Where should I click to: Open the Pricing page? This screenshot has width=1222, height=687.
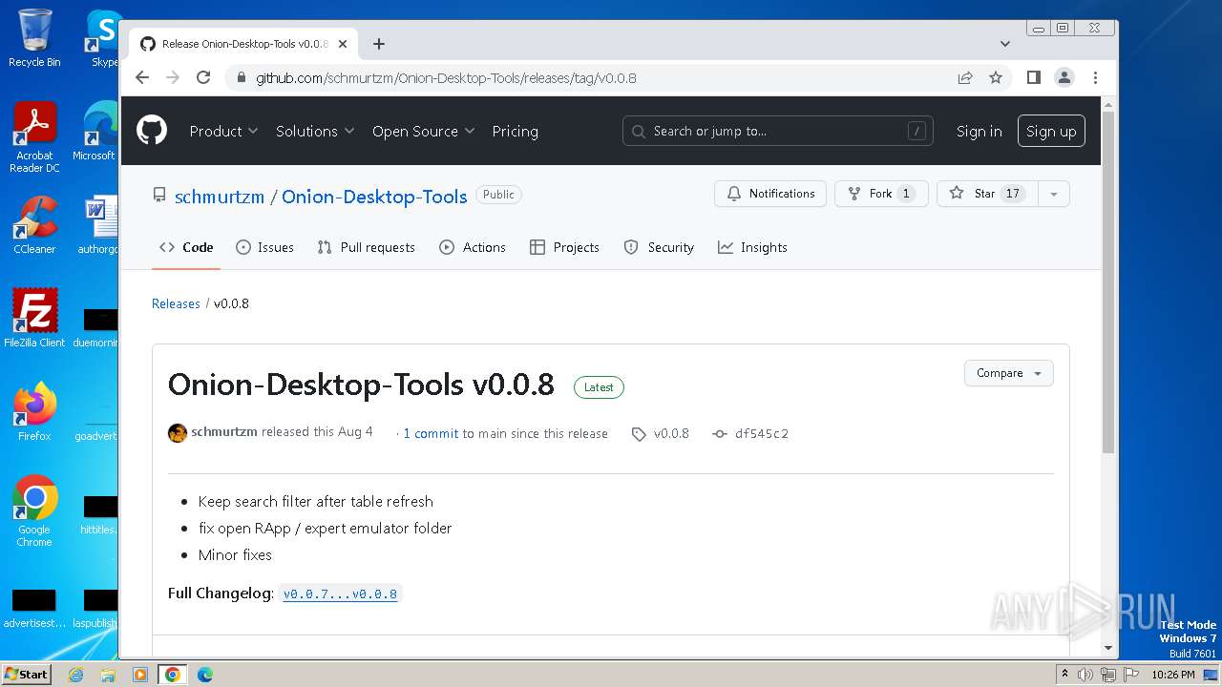coord(516,131)
